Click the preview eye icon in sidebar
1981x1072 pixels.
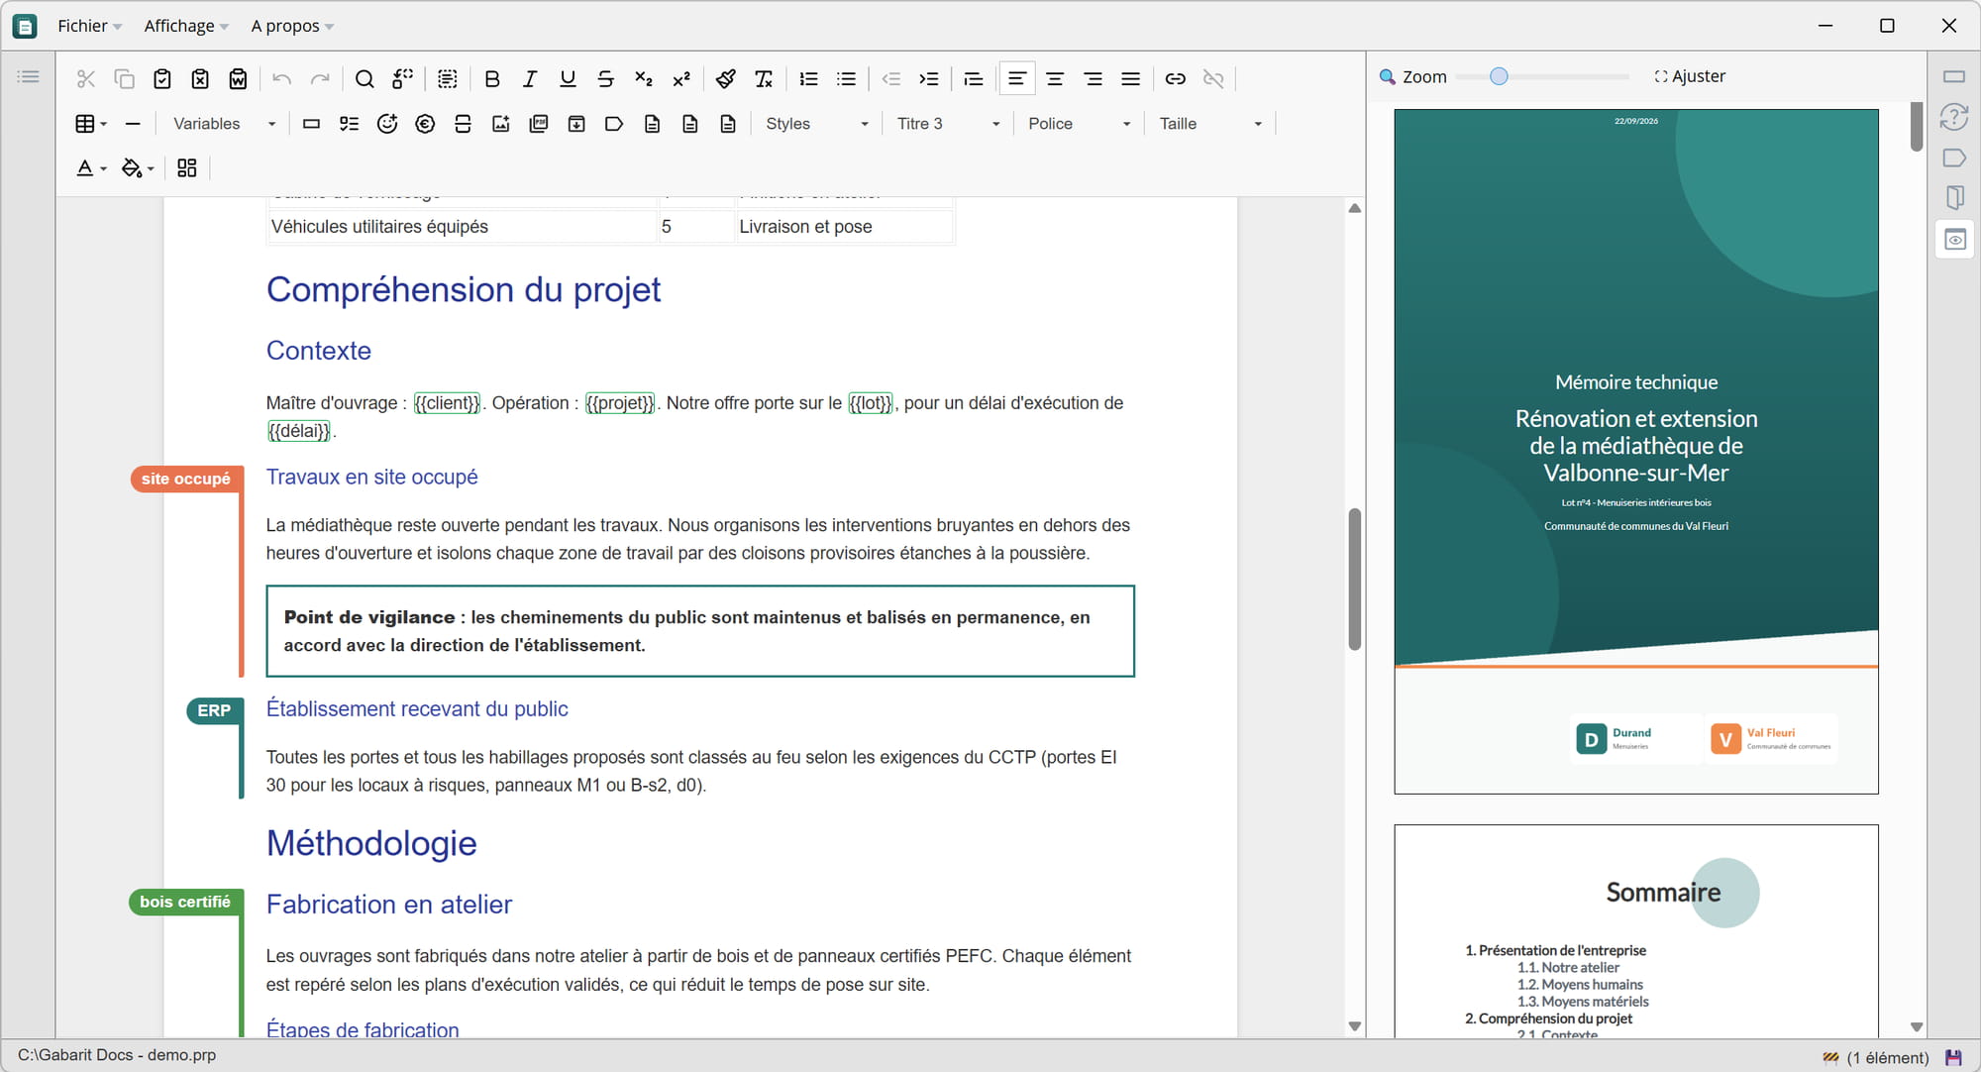tap(1955, 240)
